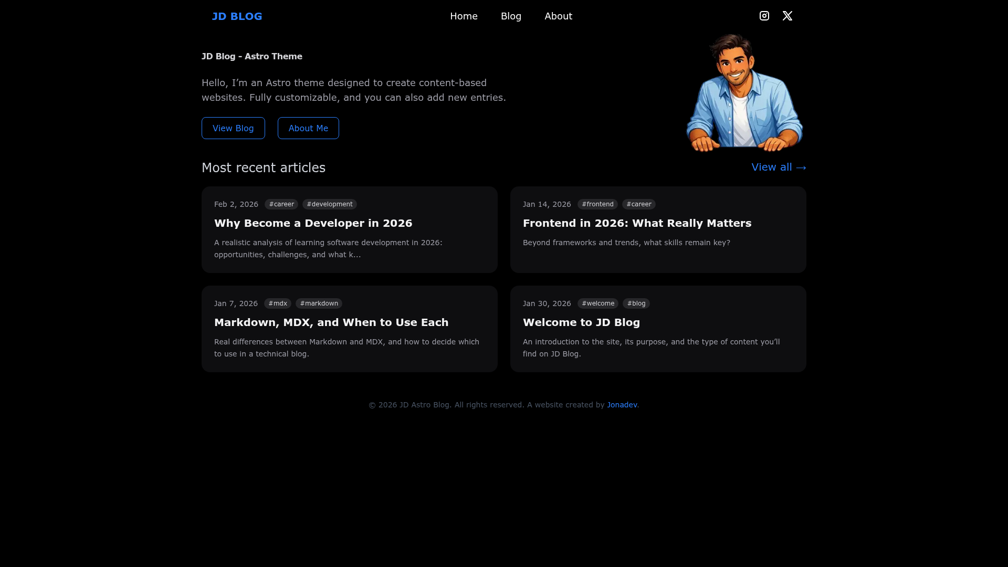Click the JD Blog - Astro Theme heading
Viewport: 1008px width, 567px height.
(252, 56)
